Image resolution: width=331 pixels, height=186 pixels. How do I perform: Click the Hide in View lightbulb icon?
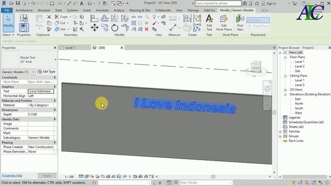tap(154, 17)
